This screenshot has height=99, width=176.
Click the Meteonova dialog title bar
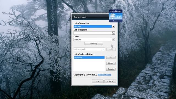(x=90, y=17)
